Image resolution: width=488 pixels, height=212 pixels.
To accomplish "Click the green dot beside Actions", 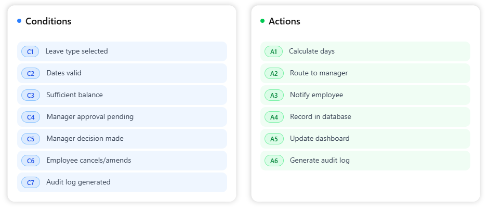I will pyautogui.click(x=262, y=21).
